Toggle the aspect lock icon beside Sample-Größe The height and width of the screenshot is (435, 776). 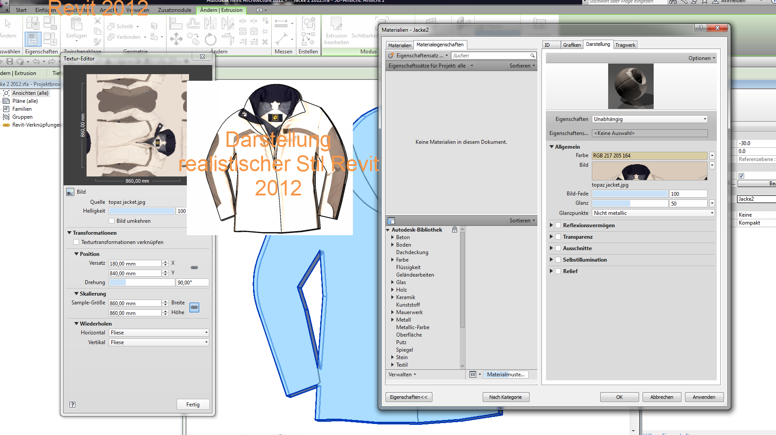coord(194,307)
